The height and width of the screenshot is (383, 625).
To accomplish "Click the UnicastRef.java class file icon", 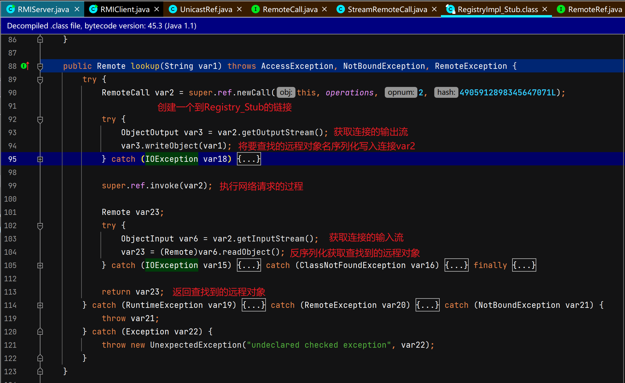I will (173, 9).
